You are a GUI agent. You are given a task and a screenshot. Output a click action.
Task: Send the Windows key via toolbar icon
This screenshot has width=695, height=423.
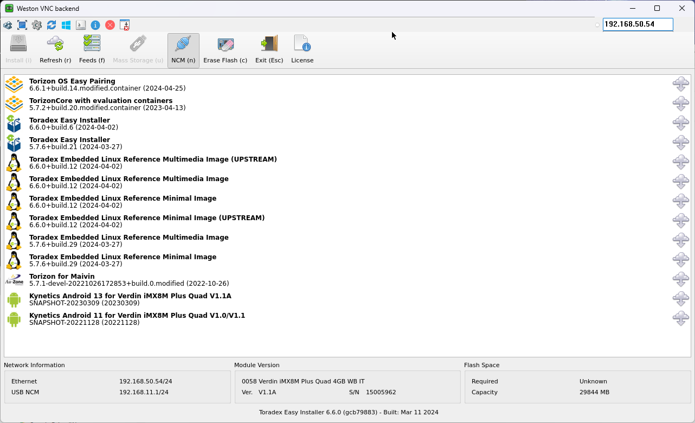point(66,25)
